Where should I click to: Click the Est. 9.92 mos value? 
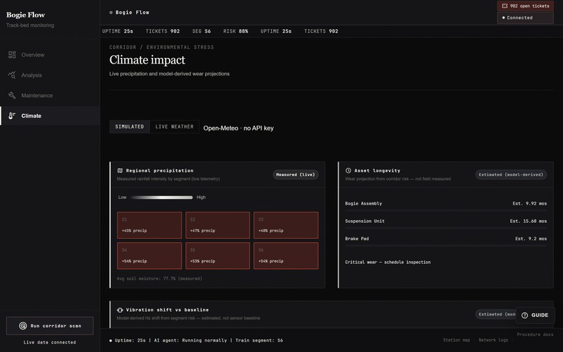pos(529,203)
